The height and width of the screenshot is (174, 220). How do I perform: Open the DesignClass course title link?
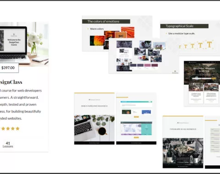coord(11,82)
